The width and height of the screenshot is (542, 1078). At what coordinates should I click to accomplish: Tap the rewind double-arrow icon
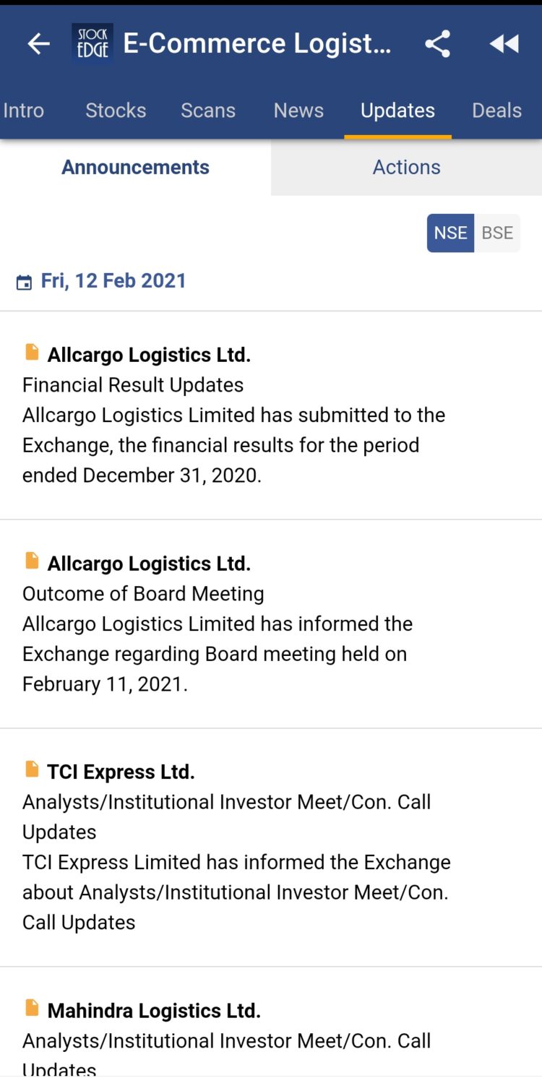[504, 44]
